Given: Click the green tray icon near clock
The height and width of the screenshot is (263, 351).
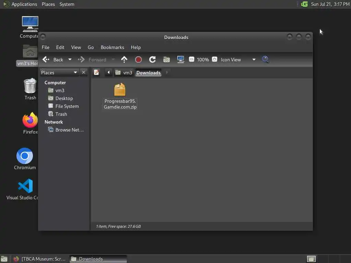Looking at the screenshot, I should [x=304, y=4].
